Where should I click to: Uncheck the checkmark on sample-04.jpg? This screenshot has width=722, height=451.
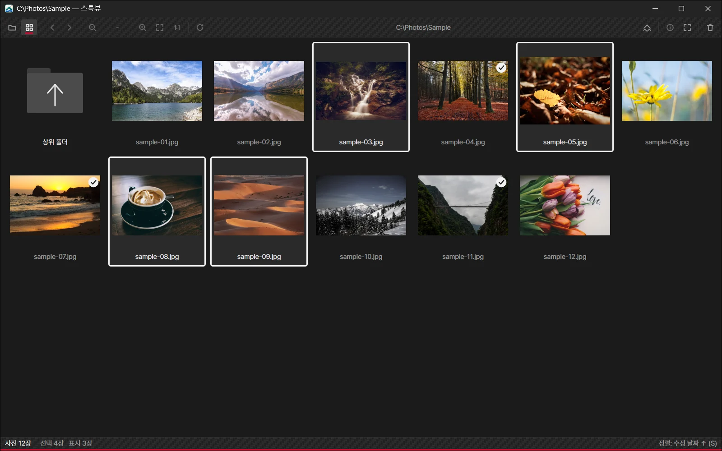[501, 68]
